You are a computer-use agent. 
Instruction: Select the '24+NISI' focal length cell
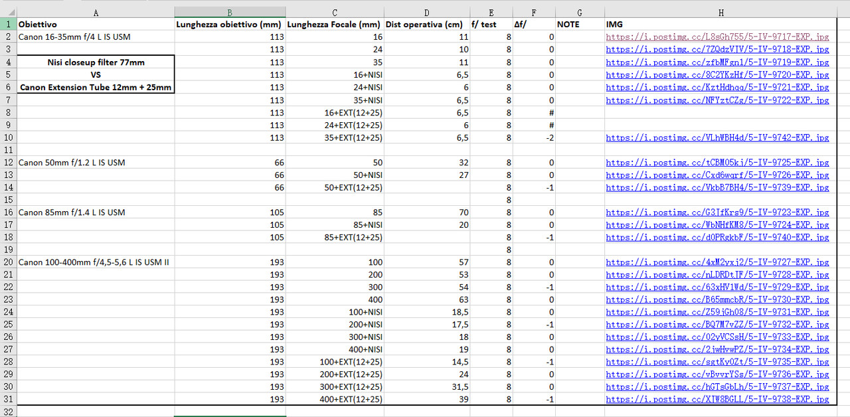(x=335, y=88)
